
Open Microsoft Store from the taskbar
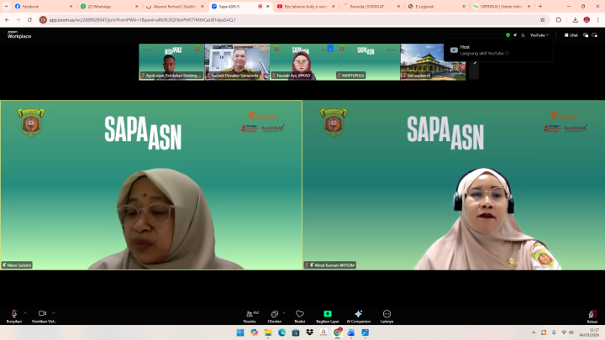point(296,332)
